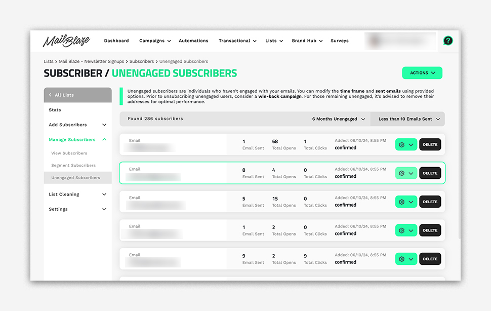Click gear icon in third subscriber row
Image resolution: width=491 pixels, height=311 pixels.
(x=402, y=202)
